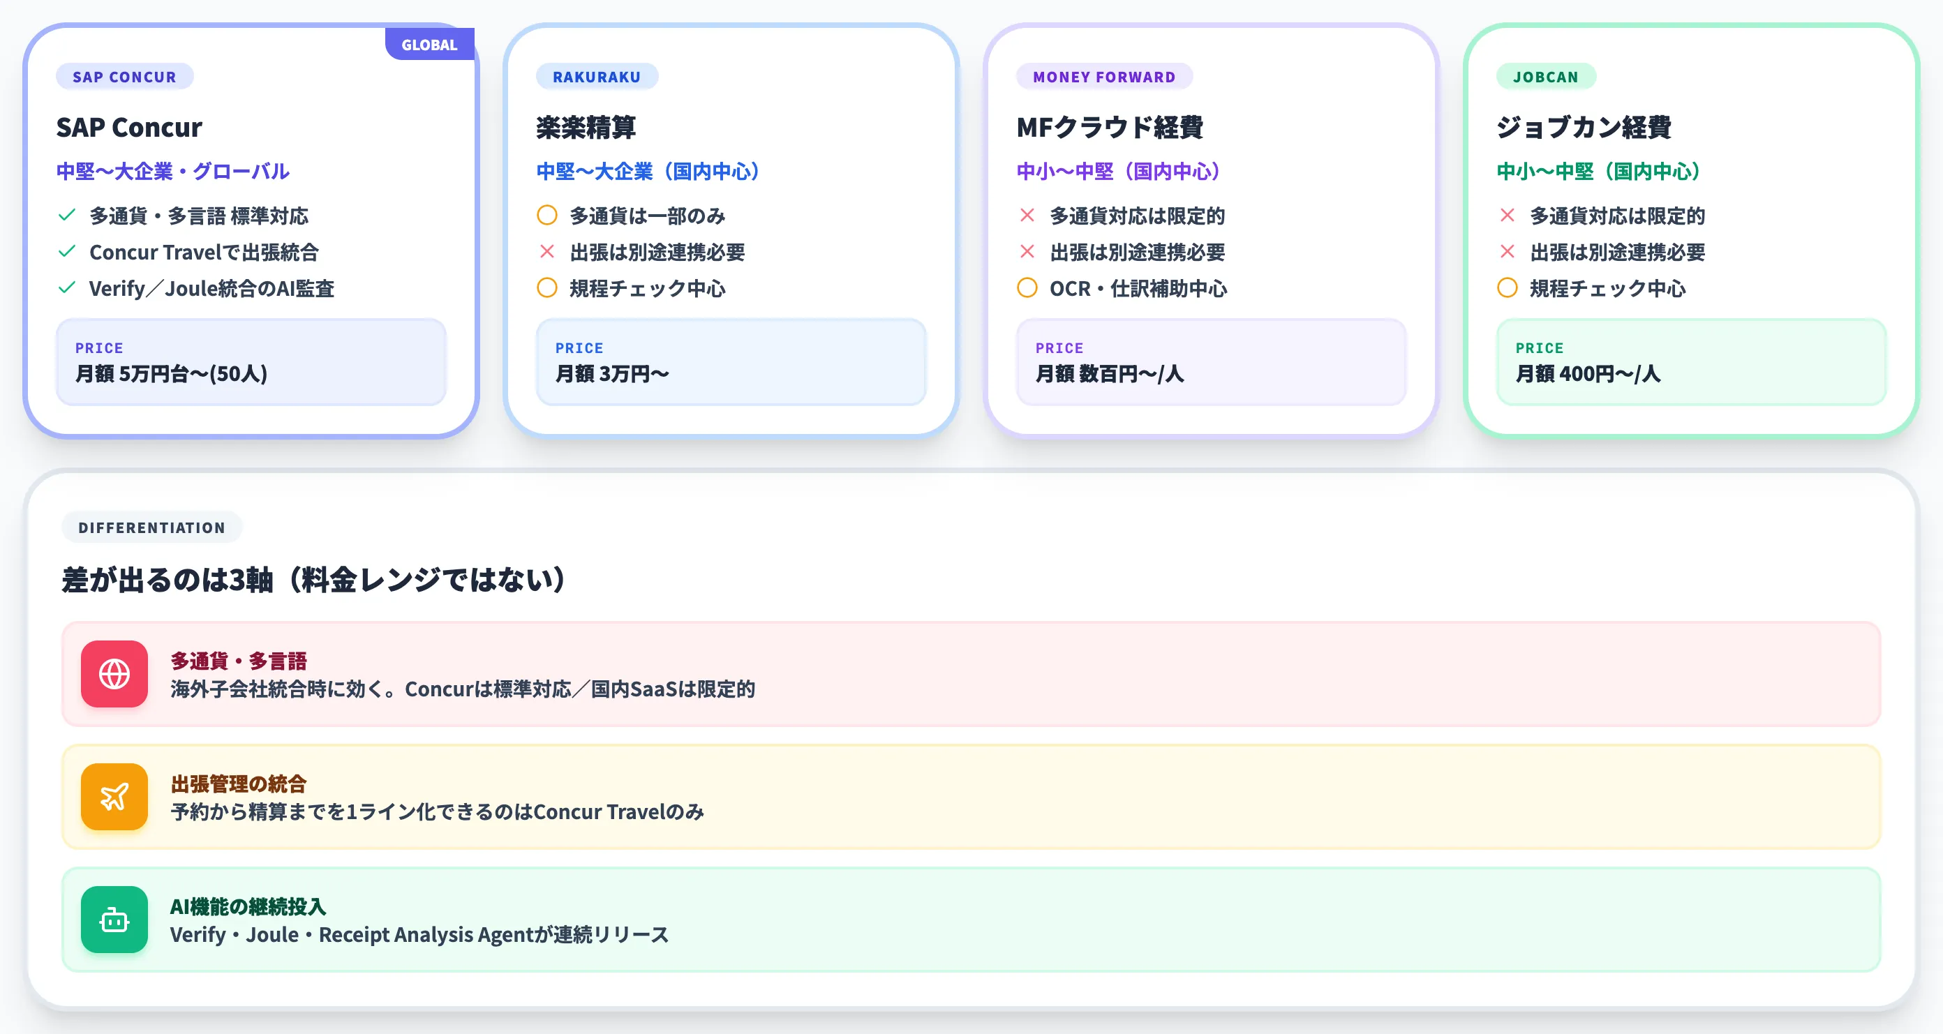Click 中小〜中堅（国内中心） in the ジョブカン経費 card
1943x1034 pixels.
point(1598,171)
